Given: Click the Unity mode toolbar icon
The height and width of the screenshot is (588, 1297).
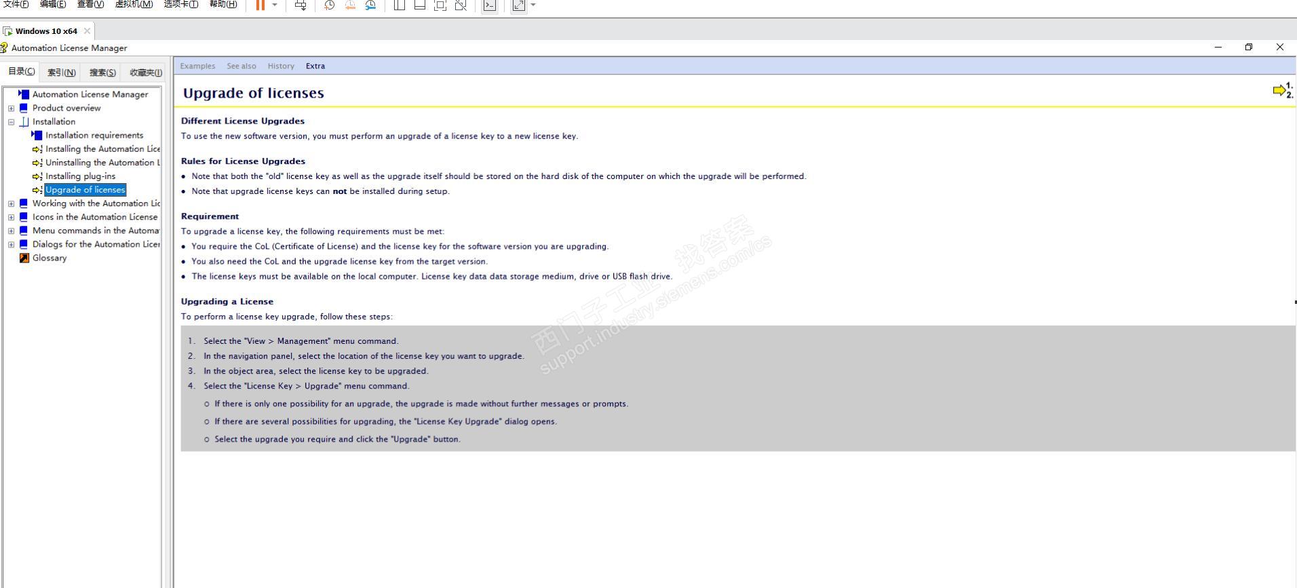Looking at the screenshot, I should pyautogui.click(x=461, y=5).
